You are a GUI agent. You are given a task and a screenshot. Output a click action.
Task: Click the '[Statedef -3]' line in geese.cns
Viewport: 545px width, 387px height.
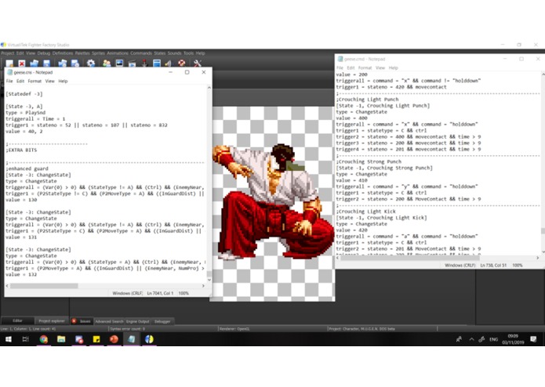(x=24, y=94)
